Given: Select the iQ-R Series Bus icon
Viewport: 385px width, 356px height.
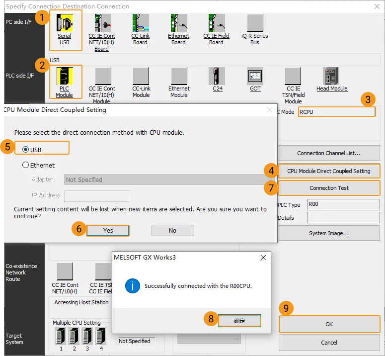Looking at the screenshot, I should 255,23.
